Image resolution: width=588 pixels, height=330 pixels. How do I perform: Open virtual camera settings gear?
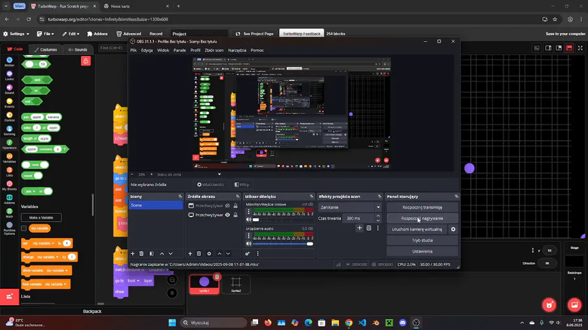pyautogui.click(x=453, y=230)
